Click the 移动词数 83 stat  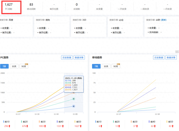click(31, 6)
